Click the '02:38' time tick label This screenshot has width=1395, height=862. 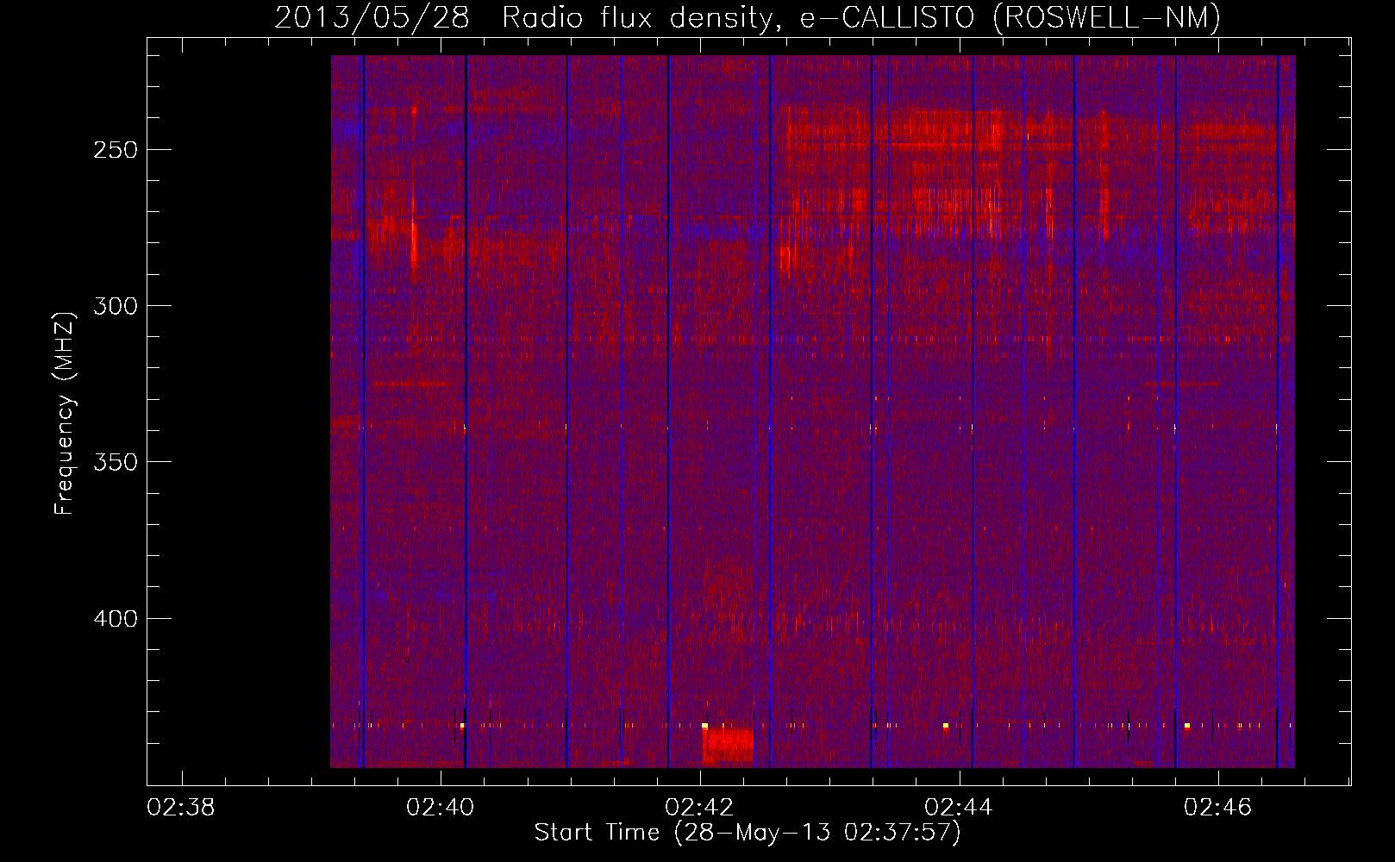tap(181, 808)
